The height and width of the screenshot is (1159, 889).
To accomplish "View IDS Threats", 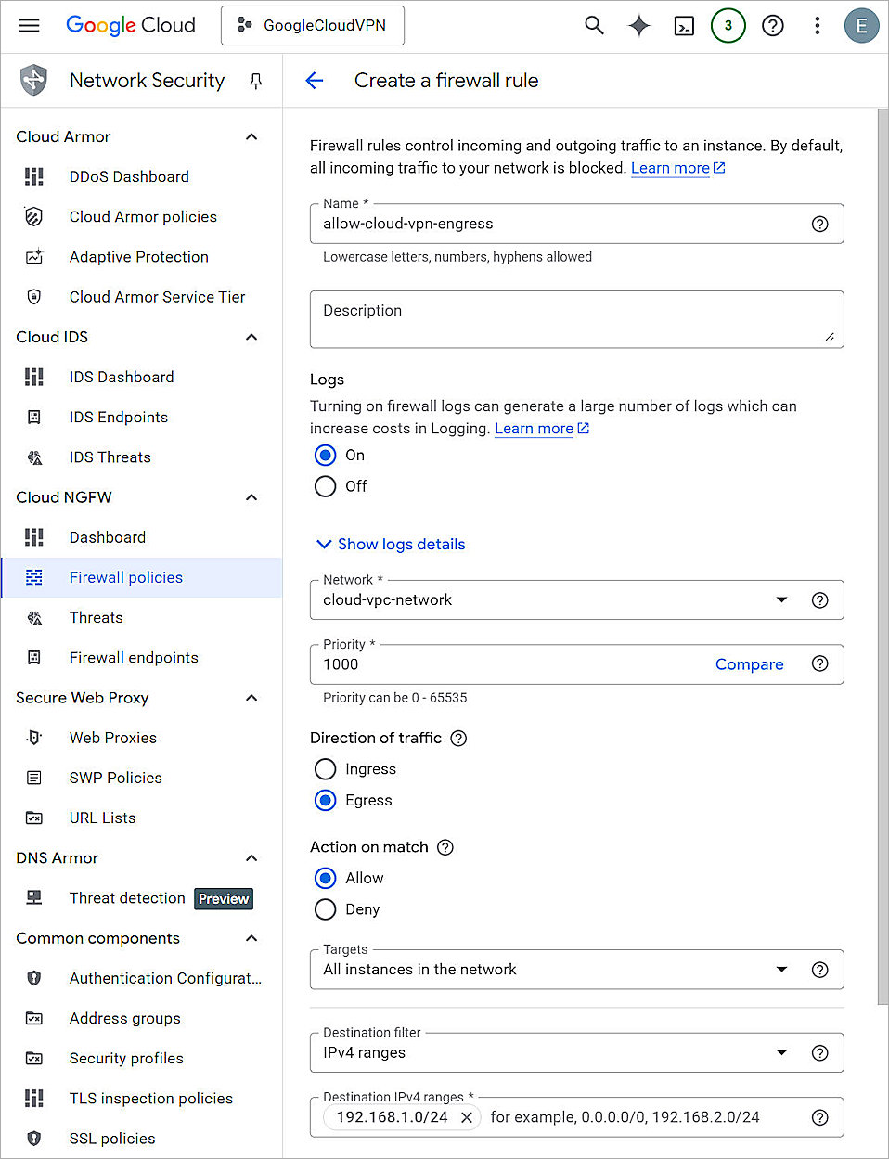I will point(110,457).
